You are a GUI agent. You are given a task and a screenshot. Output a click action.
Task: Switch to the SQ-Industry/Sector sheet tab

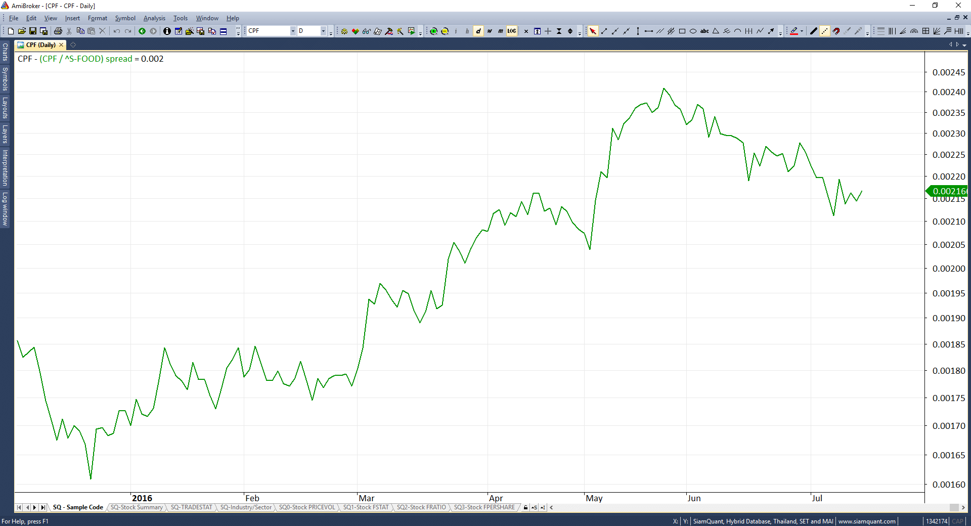[246, 507]
